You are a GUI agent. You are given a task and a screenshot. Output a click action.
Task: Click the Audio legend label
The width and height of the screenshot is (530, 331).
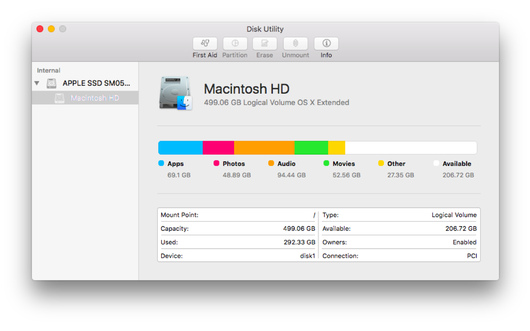286,164
